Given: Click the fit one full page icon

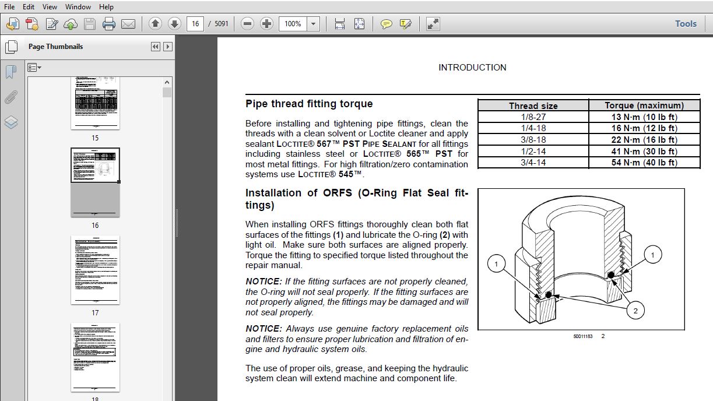Looking at the screenshot, I should [359, 24].
